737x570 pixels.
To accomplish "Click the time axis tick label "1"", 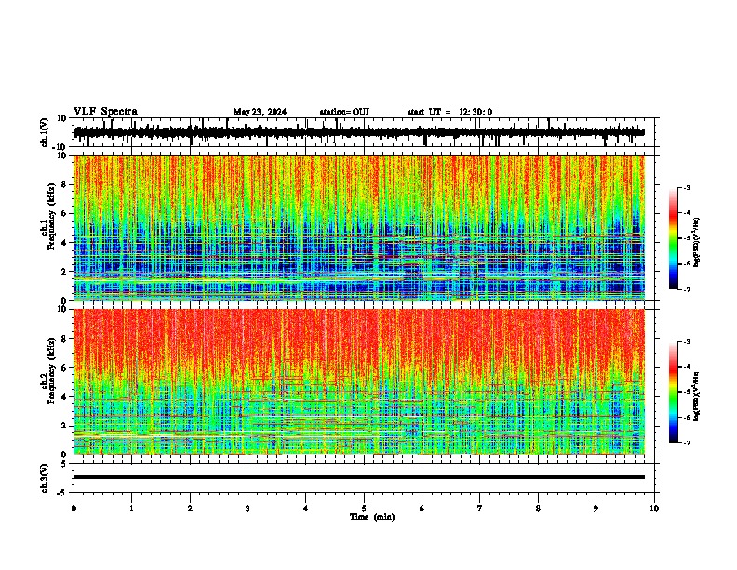I will (131, 509).
